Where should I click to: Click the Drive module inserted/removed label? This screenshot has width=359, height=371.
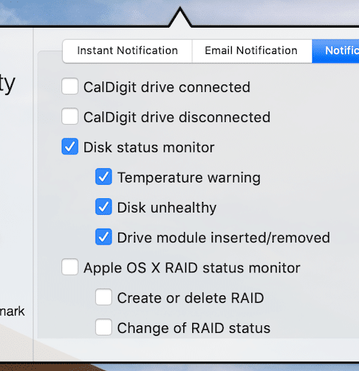click(x=224, y=238)
